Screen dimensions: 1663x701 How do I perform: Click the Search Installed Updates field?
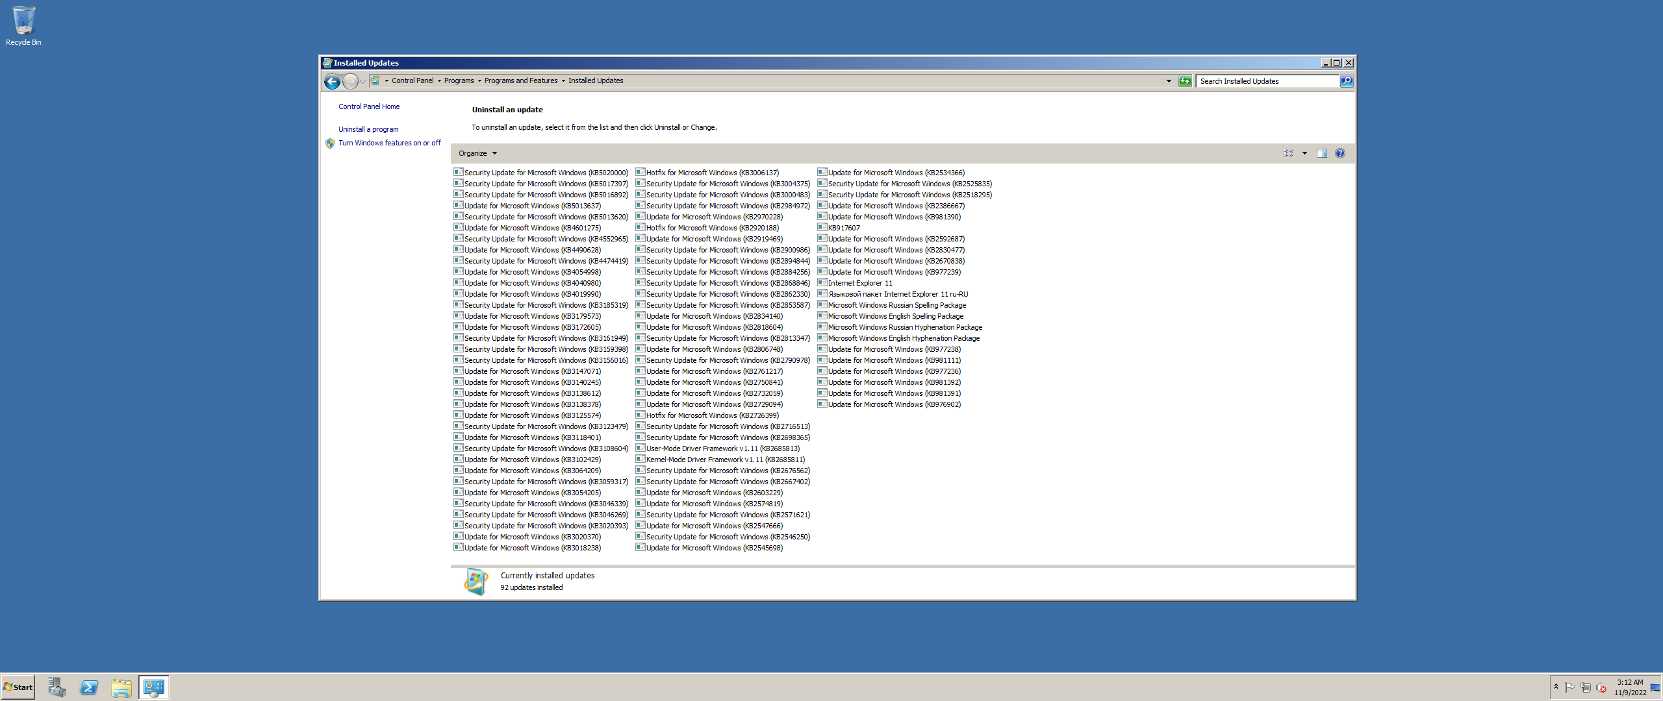pyautogui.click(x=1267, y=81)
